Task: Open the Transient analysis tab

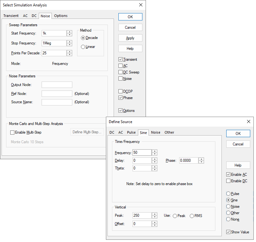Action: [11, 16]
